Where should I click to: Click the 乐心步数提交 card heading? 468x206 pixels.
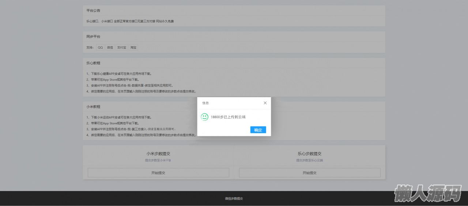(310, 154)
